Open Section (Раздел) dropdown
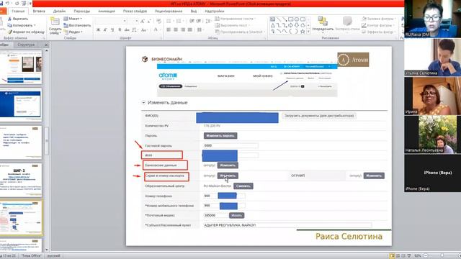The image size is (461, 259). tap(73, 32)
